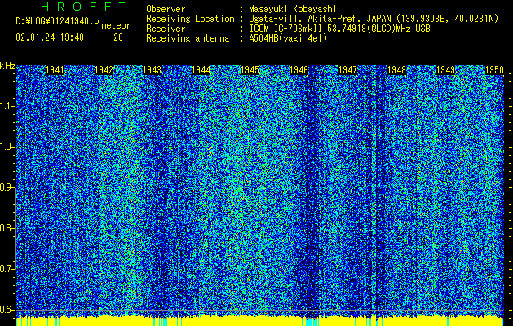Click the meteor label

116,25
